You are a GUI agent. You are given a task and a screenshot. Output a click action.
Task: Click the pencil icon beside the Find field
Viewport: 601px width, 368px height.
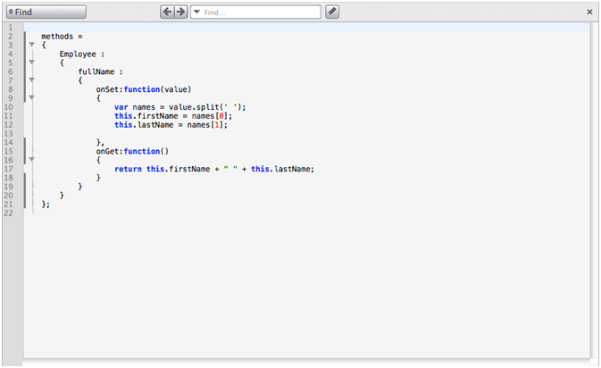332,12
